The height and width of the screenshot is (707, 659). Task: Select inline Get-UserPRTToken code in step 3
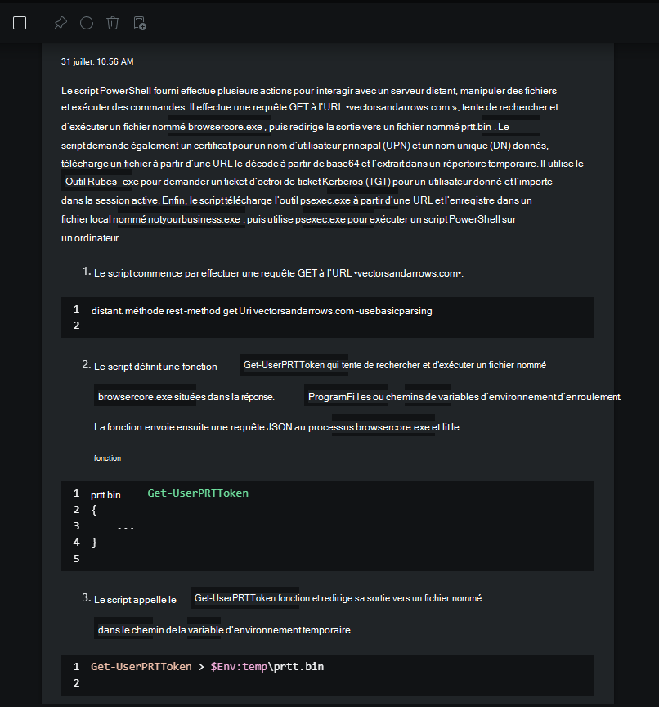coord(234,598)
